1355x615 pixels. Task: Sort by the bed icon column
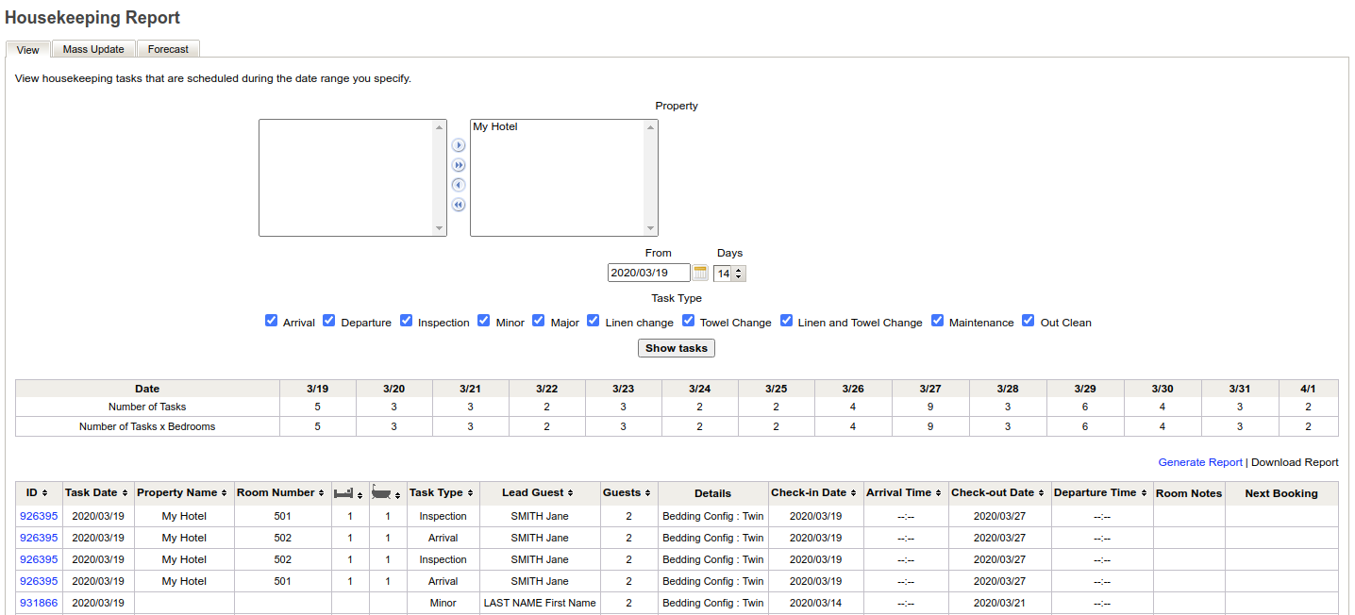348,493
